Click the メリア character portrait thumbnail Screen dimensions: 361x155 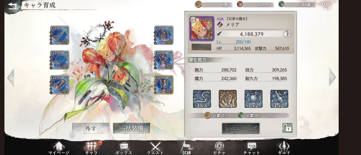[202, 29]
